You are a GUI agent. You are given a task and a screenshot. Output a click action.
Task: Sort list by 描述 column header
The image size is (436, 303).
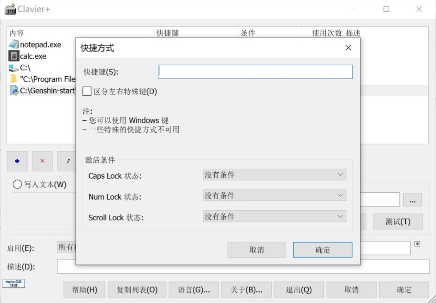pyautogui.click(x=386, y=33)
